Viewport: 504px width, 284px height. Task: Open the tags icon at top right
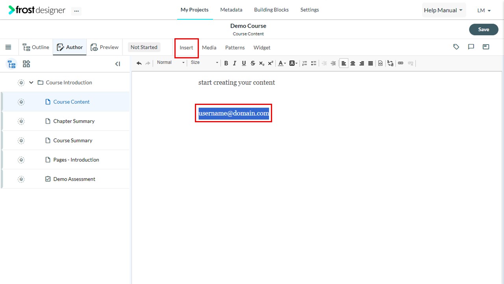click(x=456, y=47)
